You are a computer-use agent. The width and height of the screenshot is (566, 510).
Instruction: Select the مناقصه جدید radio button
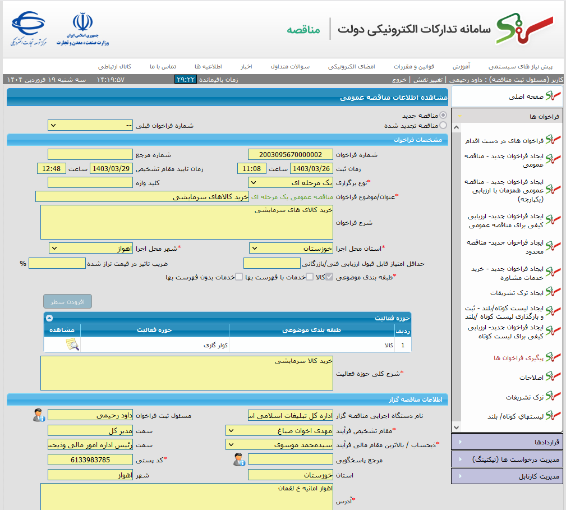[x=443, y=115]
